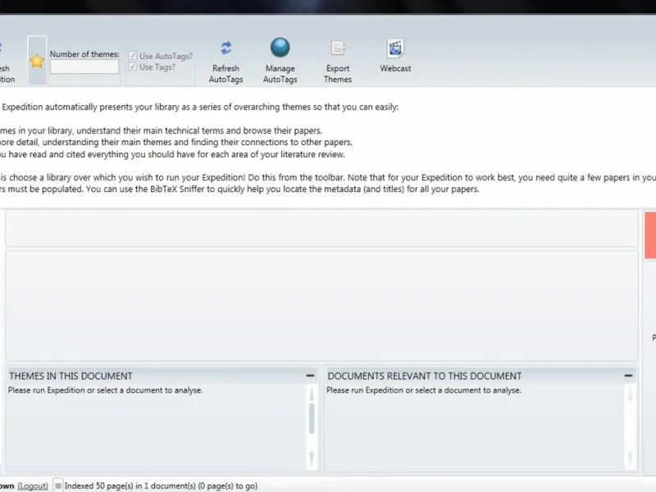The image size is (656, 492).
Task: Click the Logout link
Action: (33, 485)
